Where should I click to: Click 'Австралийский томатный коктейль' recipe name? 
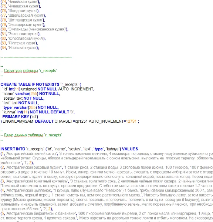37,181
